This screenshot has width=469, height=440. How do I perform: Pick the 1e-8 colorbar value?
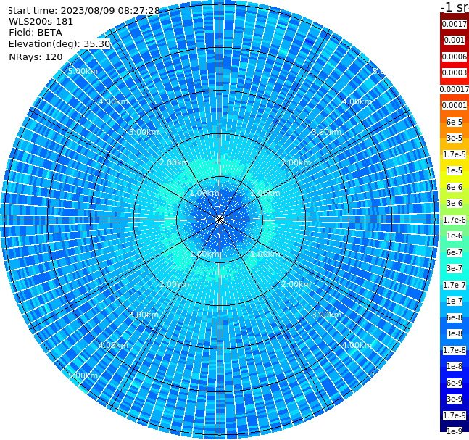(455, 366)
